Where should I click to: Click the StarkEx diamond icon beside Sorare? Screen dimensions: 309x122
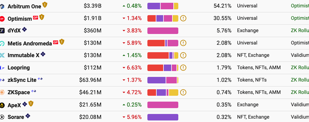pos(28,116)
